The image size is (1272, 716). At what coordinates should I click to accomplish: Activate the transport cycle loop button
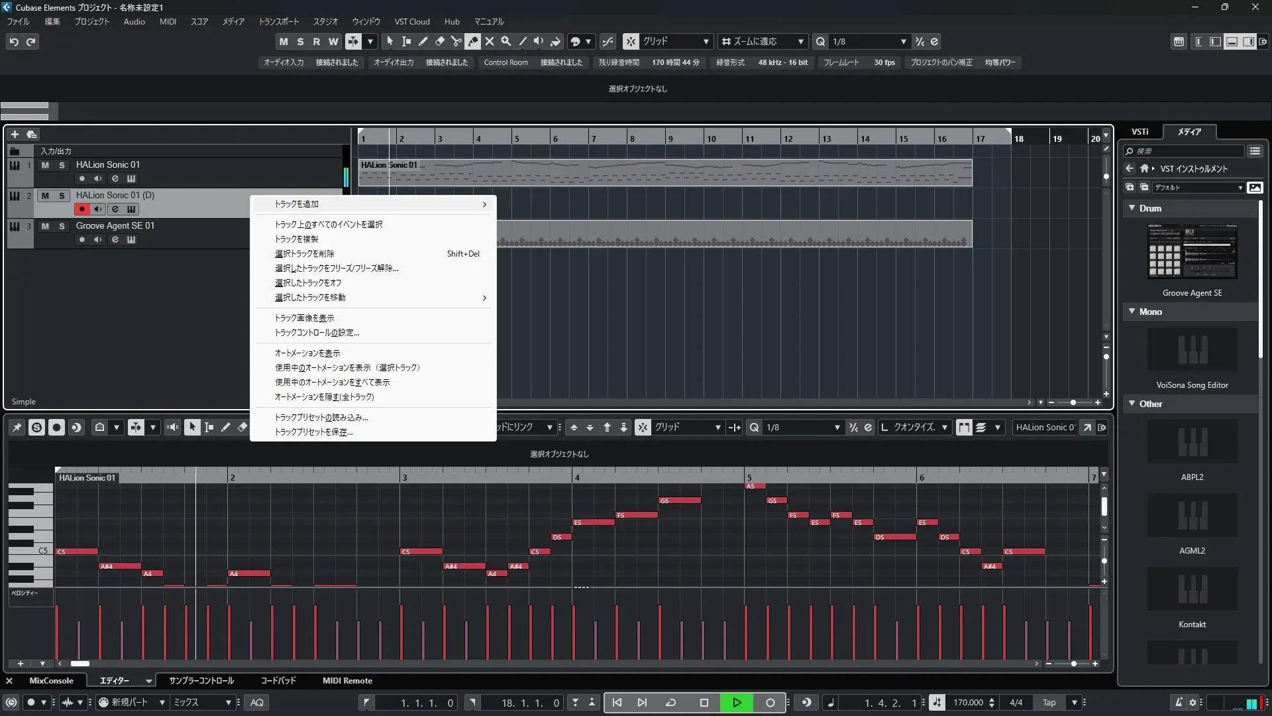pos(670,703)
